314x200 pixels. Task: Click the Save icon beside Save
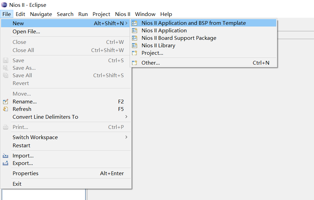click(x=5, y=60)
